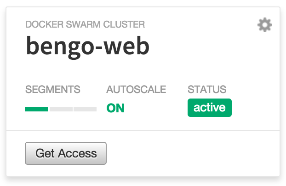Select the second gray segment bar
Image resolution: width=286 pixels, height=186 pixels.
tap(61, 109)
